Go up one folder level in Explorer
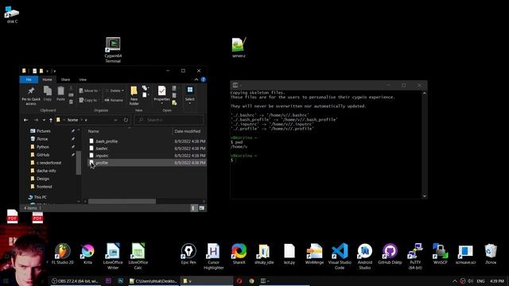This screenshot has width=509, height=286. 51,120
